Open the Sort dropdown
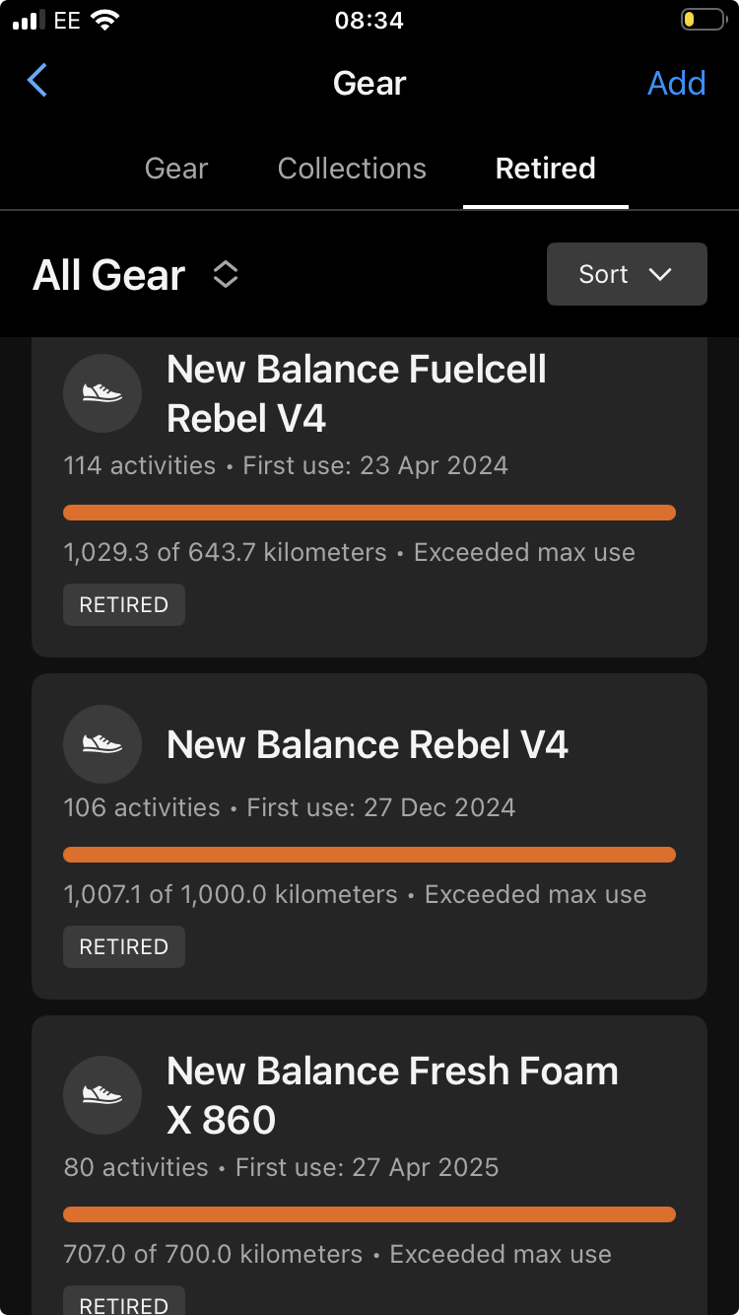 tap(627, 274)
